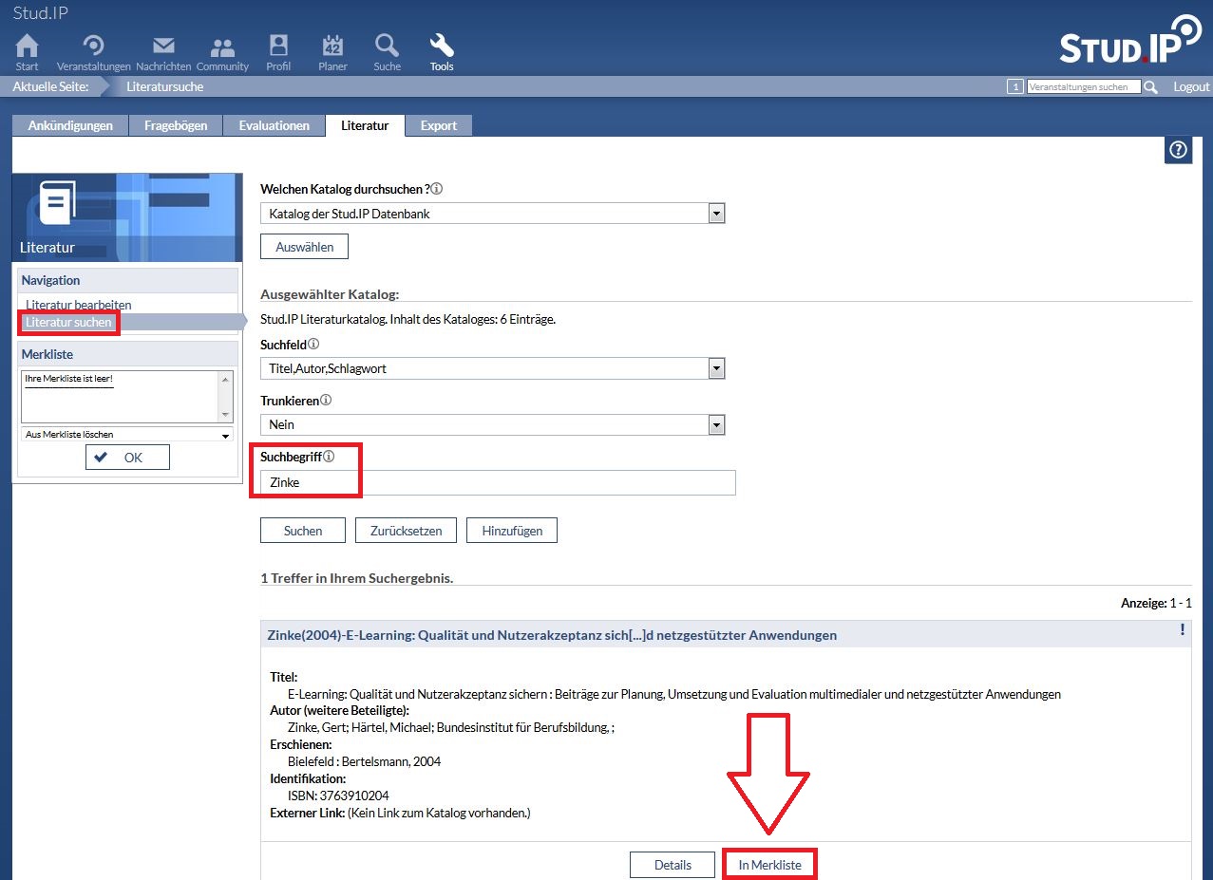Click the info icon next to Suchbegriff
Viewport: 1213px width, 880px height.
pos(329,457)
